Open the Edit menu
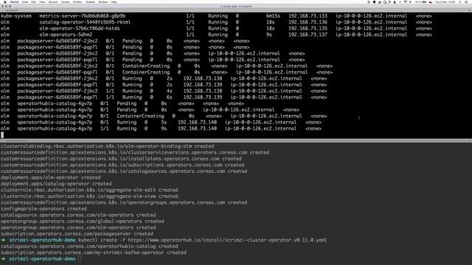Image resolution: width=472 pixels, height=265 pixels. 33,1
